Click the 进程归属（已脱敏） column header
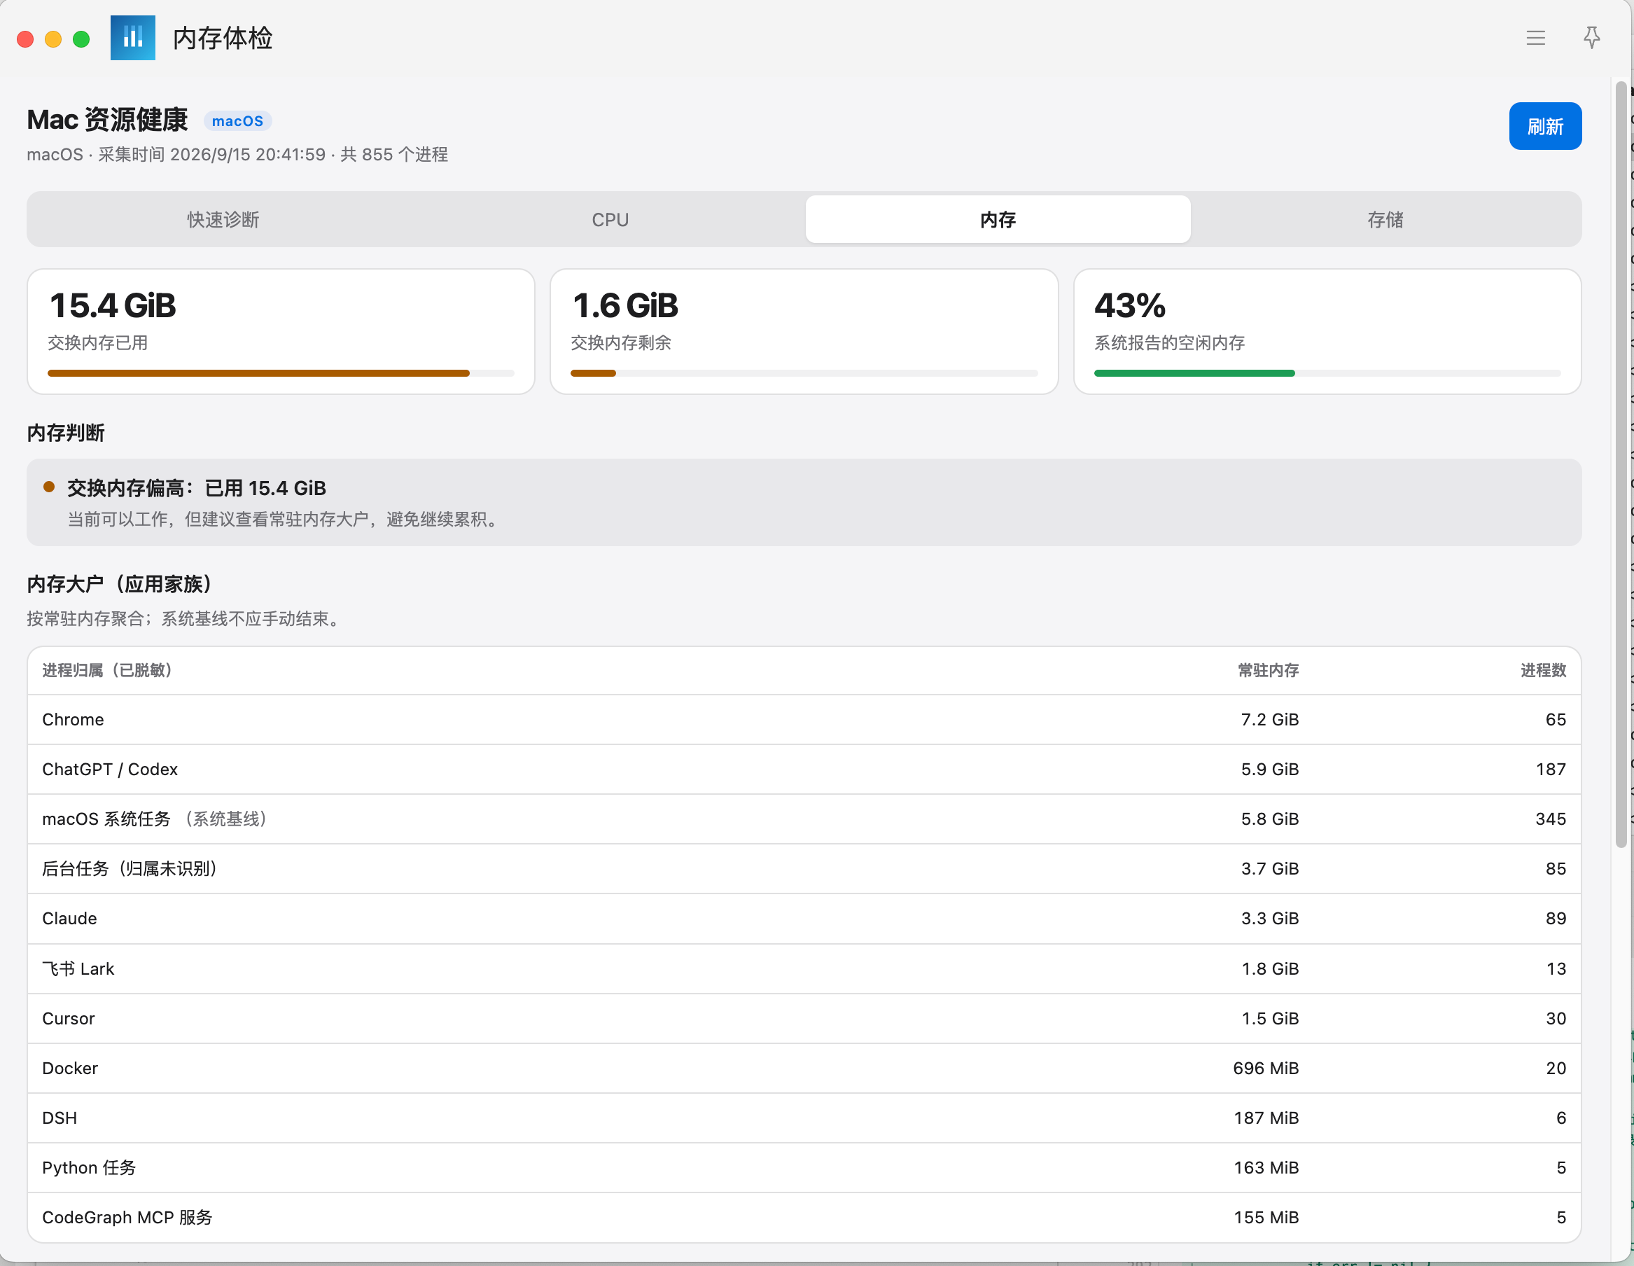Image resolution: width=1634 pixels, height=1266 pixels. pyautogui.click(x=107, y=670)
